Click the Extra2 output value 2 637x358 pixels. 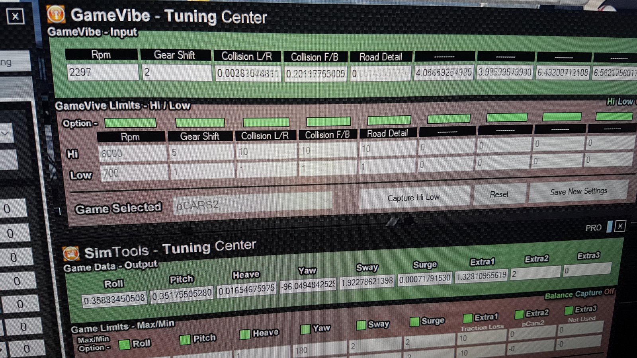tap(536, 272)
